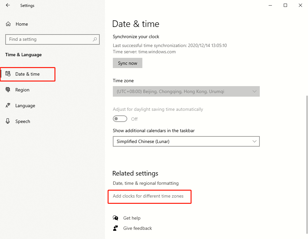308x239 pixels.
Task: Click the Home house icon
Action: coord(8,24)
